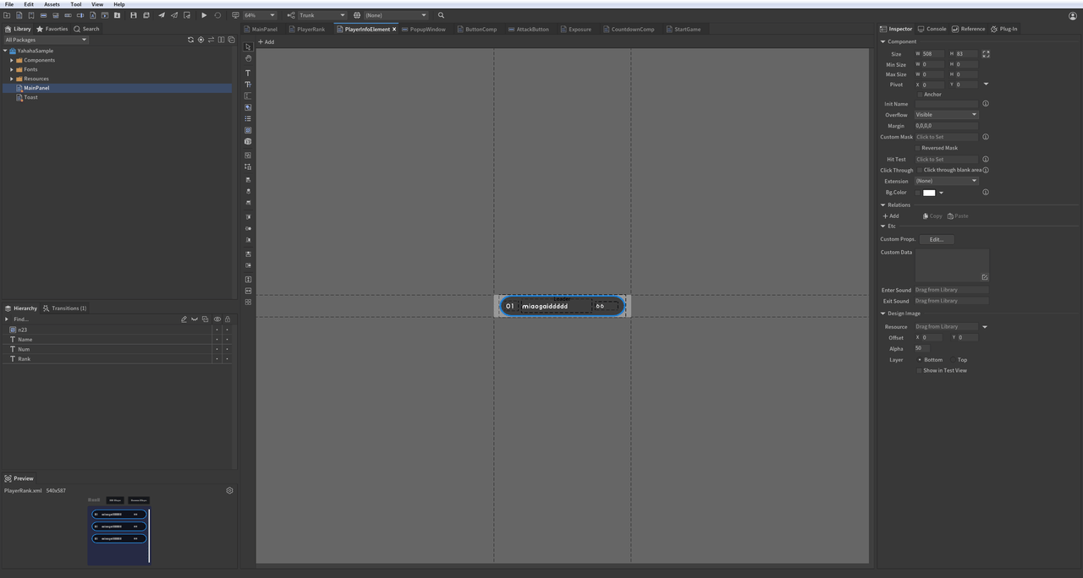
Task: Click the Add button under Relations
Action: coord(891,216)
